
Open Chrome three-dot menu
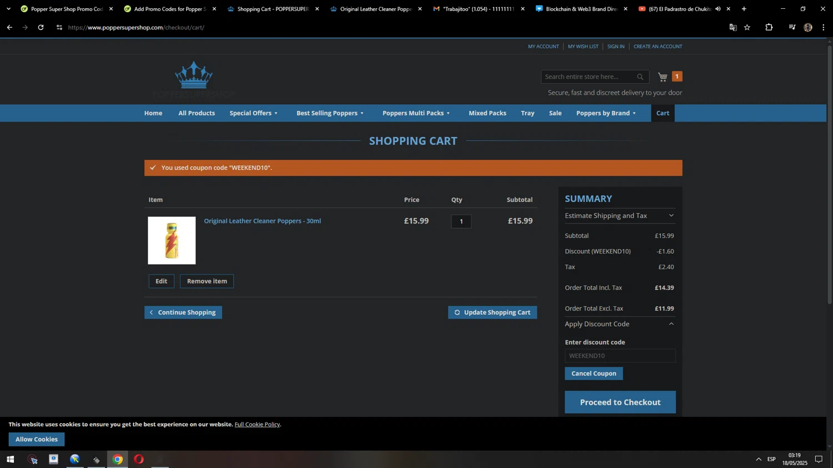click(824, 27)
